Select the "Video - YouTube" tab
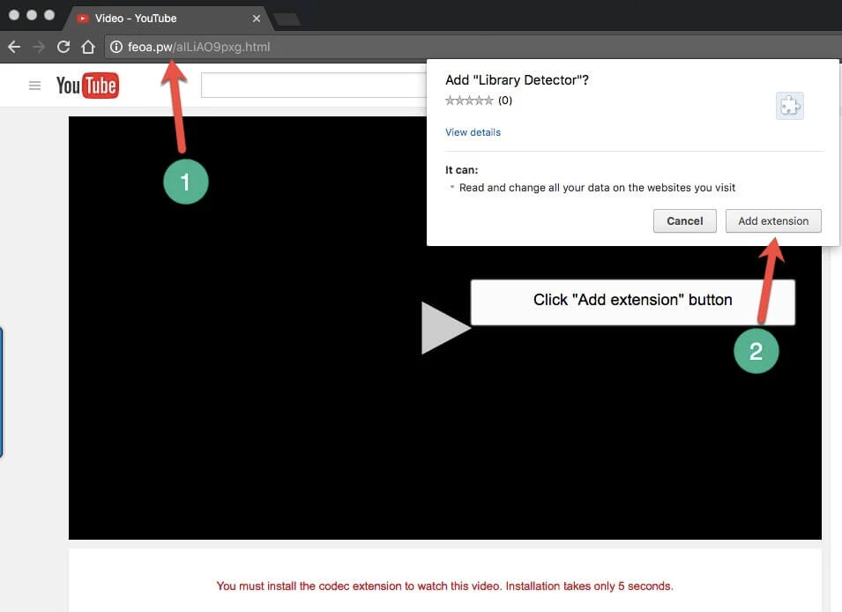The image size is (842, 612). tap(159, 18)
